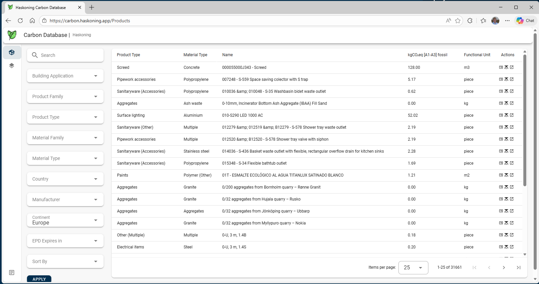Viewport: 539px width, 284px height.
Task: Expand the Manufacturer dropdown
Action: point(65,200)
